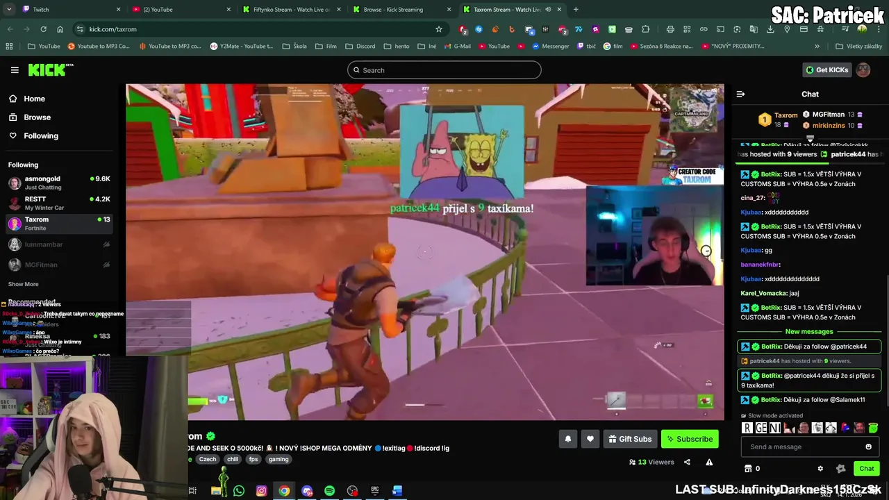Reload the page
Screen dimensions: 889x500
(x=43, y=29)
